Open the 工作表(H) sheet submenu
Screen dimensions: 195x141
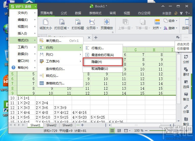(60, 61)
